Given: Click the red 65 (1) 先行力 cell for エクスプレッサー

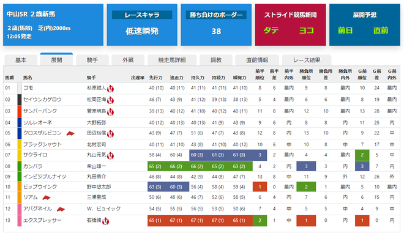Looking at the screenshot, I should click(x=158, y=221).
